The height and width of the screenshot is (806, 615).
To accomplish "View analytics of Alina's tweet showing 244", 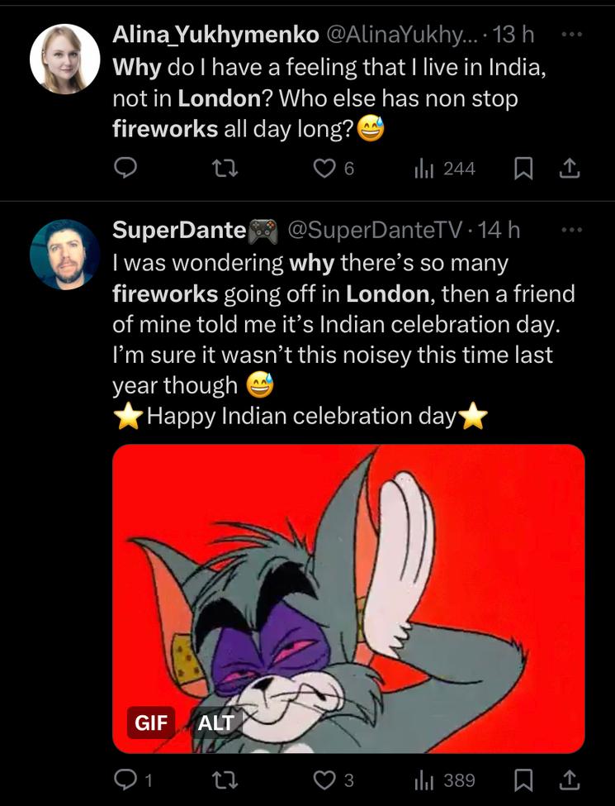I will (x=423, y=169).
